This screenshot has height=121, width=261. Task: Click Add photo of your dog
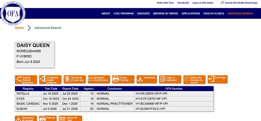coord(75,79)
